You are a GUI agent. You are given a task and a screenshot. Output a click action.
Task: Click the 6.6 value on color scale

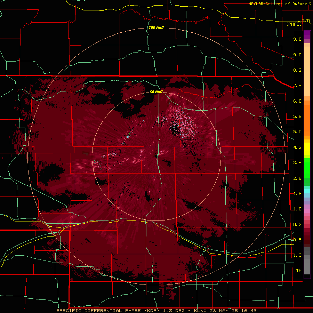coord(297,101)
